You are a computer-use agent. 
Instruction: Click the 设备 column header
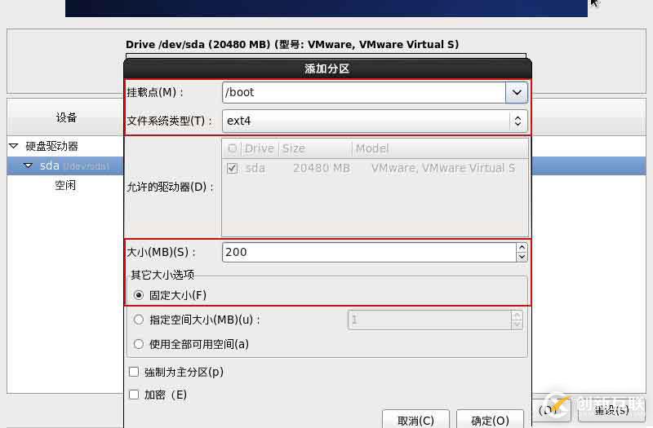coord(66,117)
